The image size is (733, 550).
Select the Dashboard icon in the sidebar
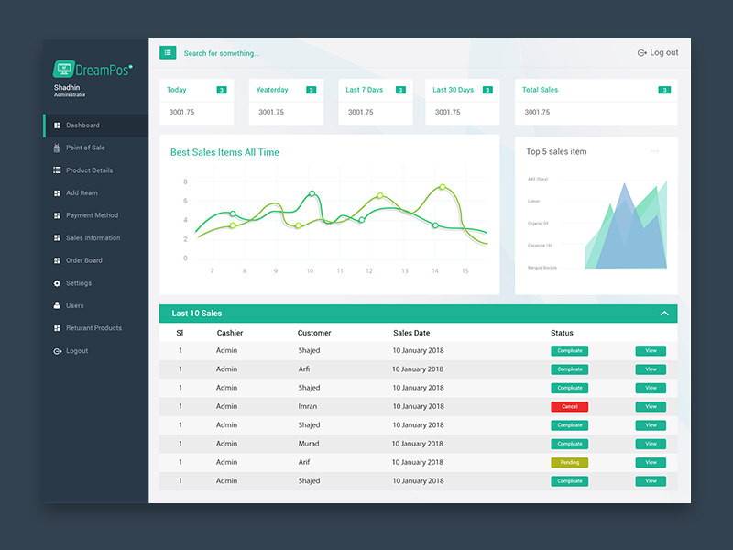click(x=57, y=125)
